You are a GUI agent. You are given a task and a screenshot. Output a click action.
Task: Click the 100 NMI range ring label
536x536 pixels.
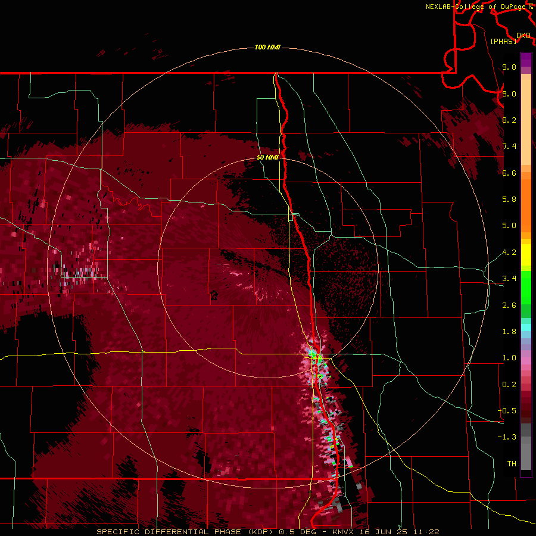point(267,47)
